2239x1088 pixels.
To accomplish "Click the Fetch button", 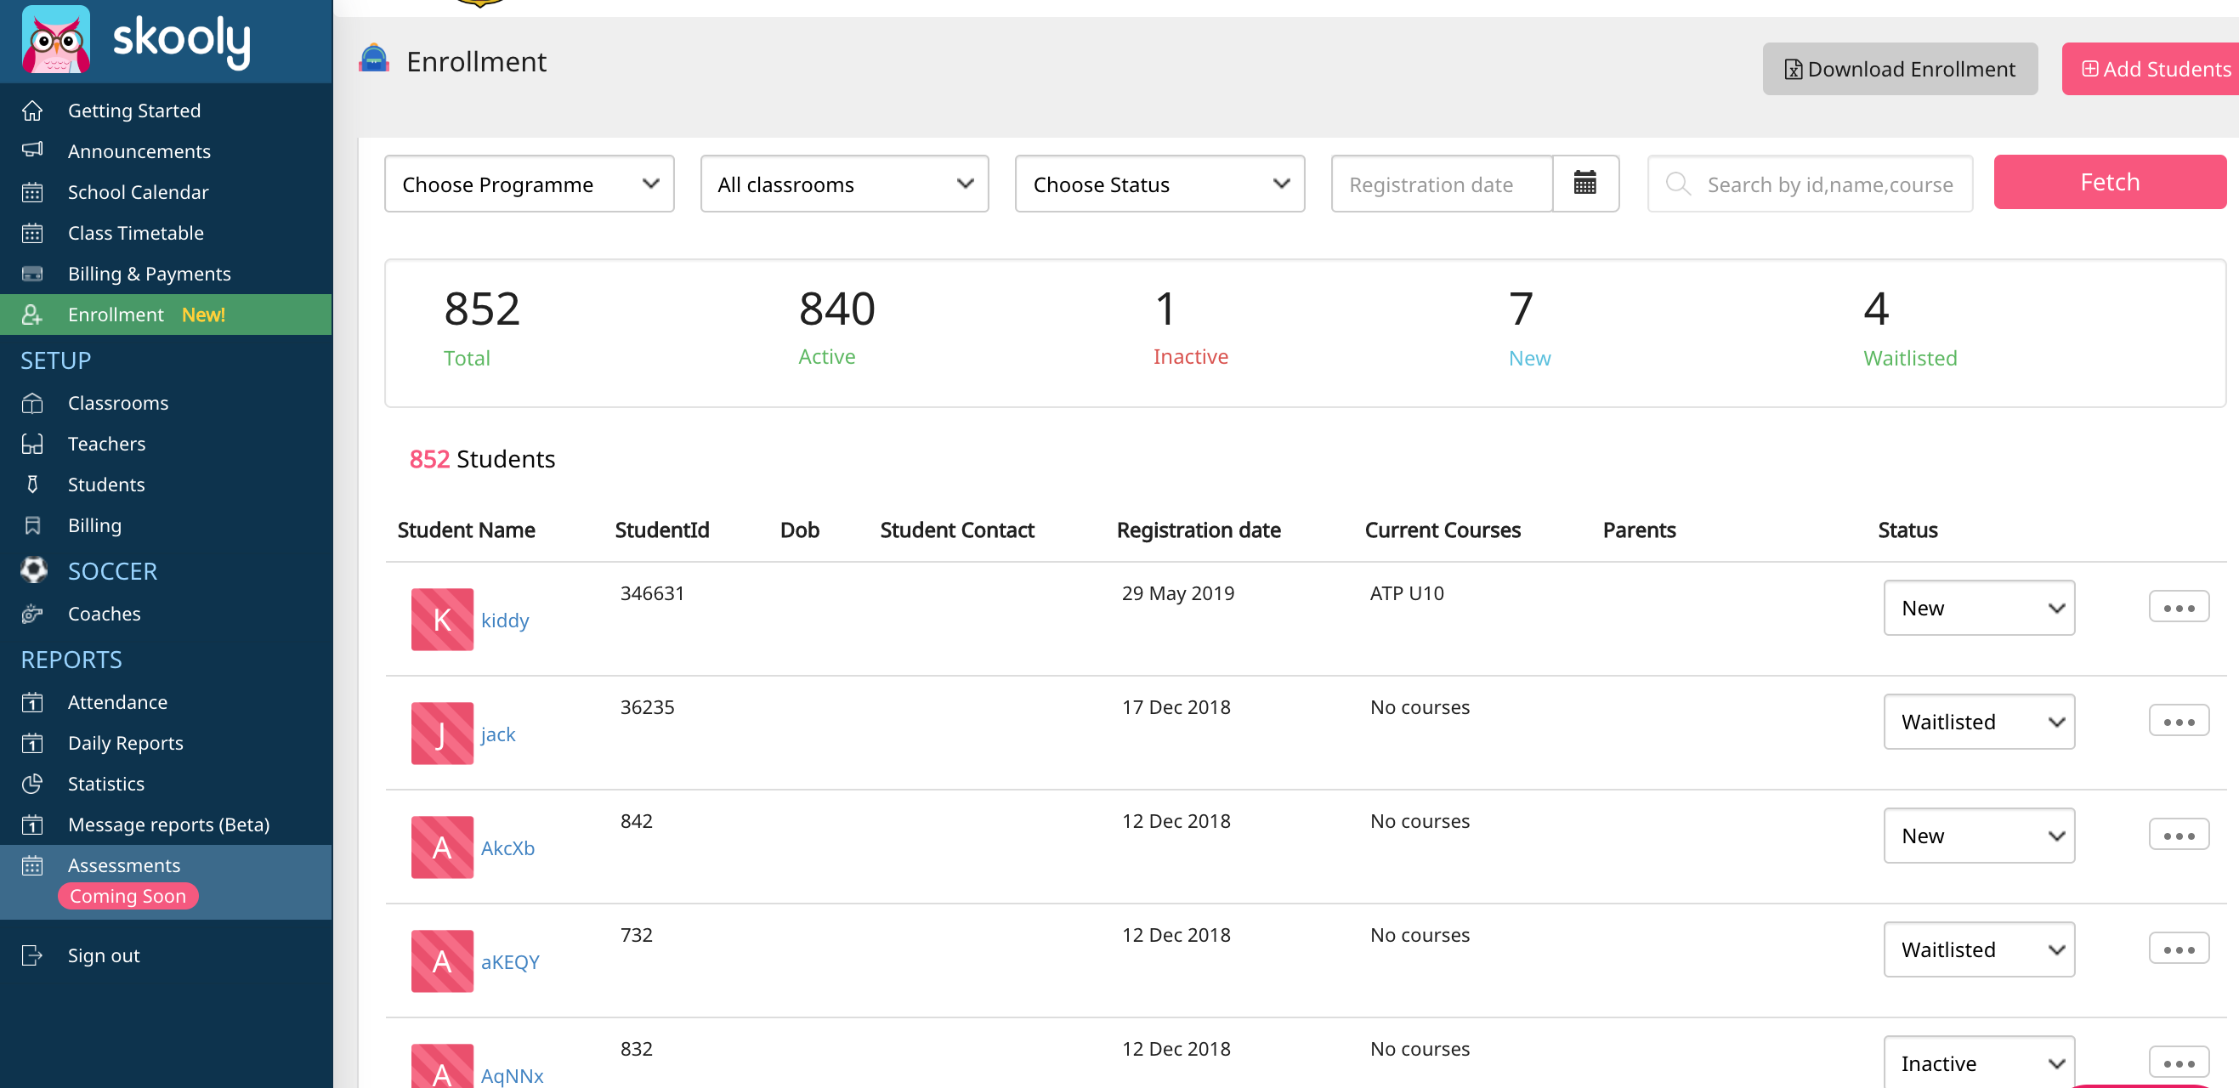I will (x=2110, y=182).
